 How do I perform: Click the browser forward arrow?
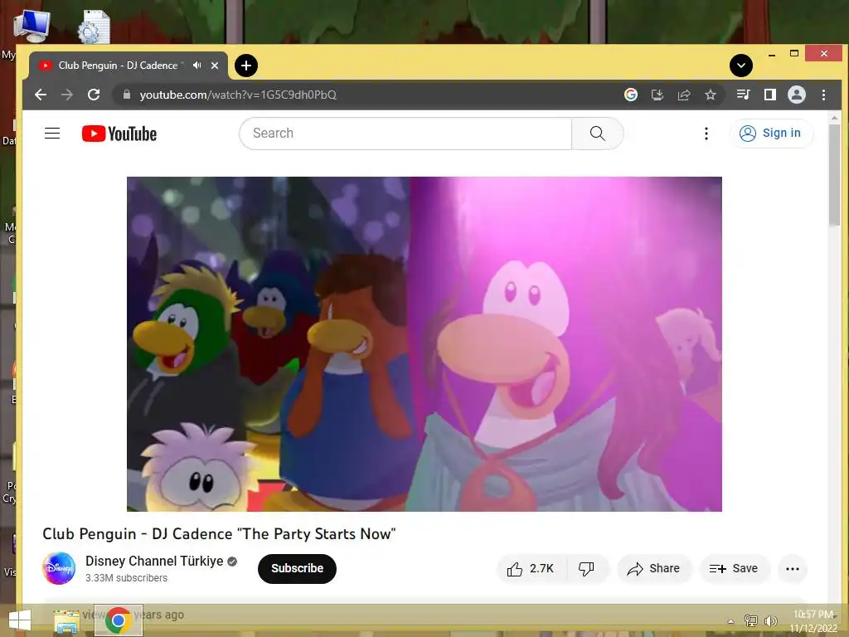(67, 95)
